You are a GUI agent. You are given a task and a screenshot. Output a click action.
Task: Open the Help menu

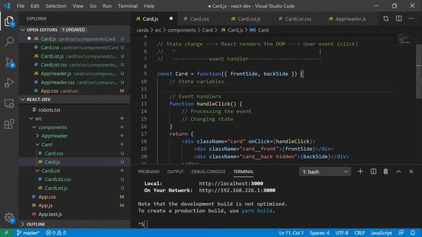click(149, 6)
